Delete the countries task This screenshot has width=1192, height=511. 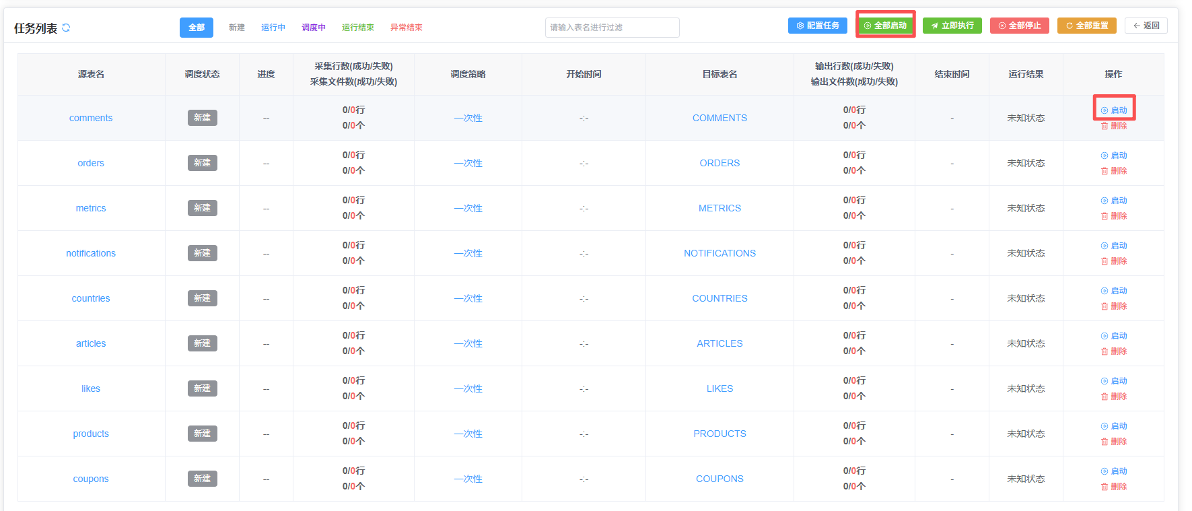(1114, 306)
